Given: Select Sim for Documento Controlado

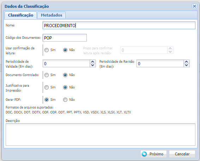Looking at the screenshot, I should [x=47, y=75].
